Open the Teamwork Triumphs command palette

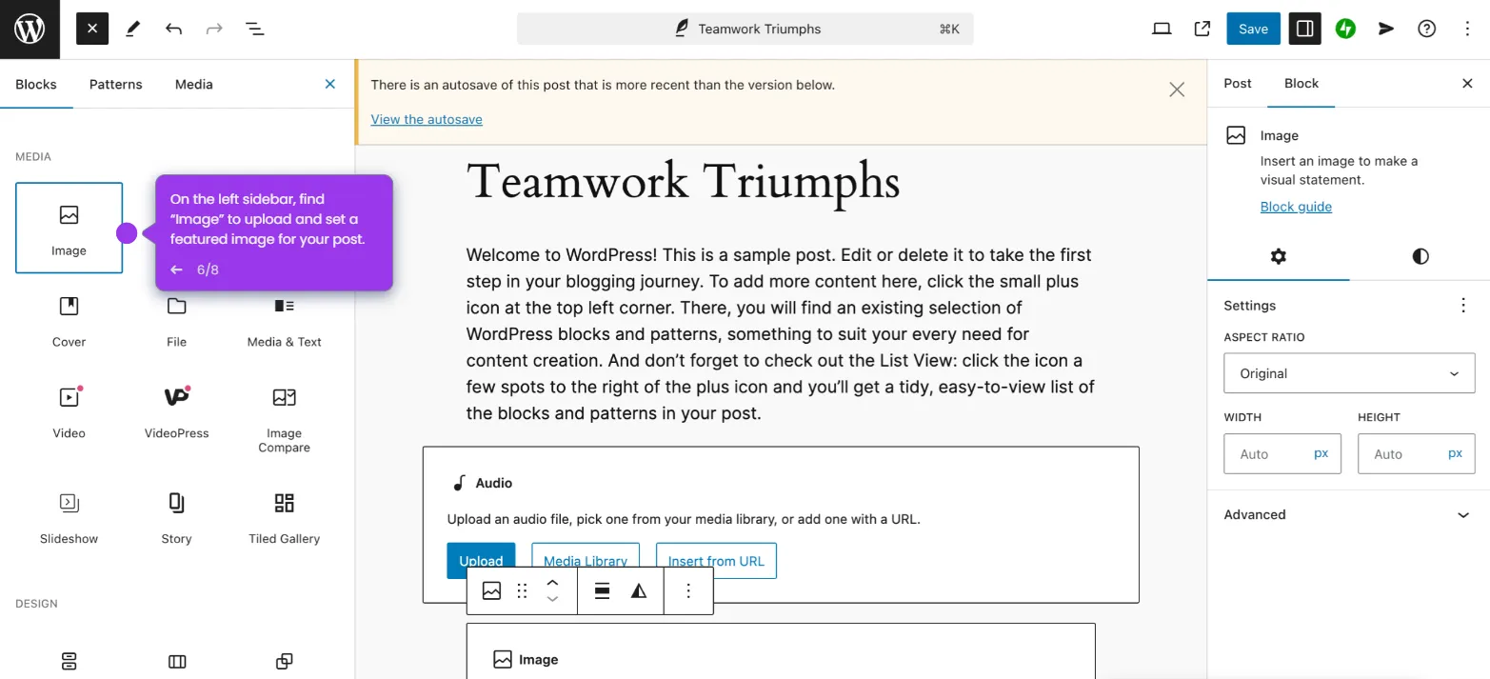(x=745, y=29)
